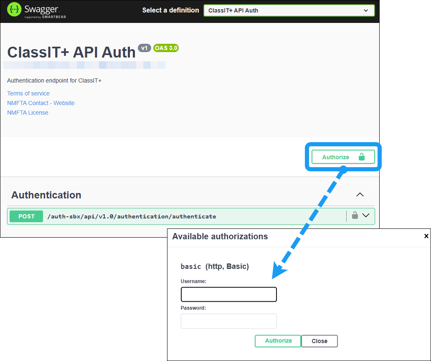Follow the NMFTA License link

[28, 113]
